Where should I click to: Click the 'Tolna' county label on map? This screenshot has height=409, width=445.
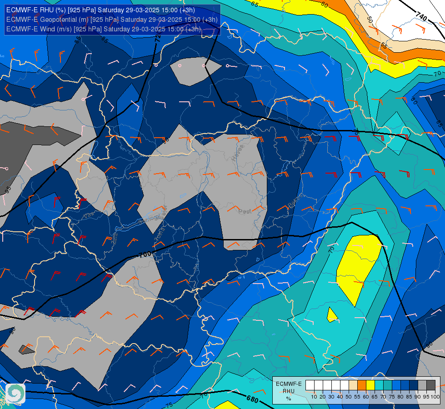click(x=159, y=235)
